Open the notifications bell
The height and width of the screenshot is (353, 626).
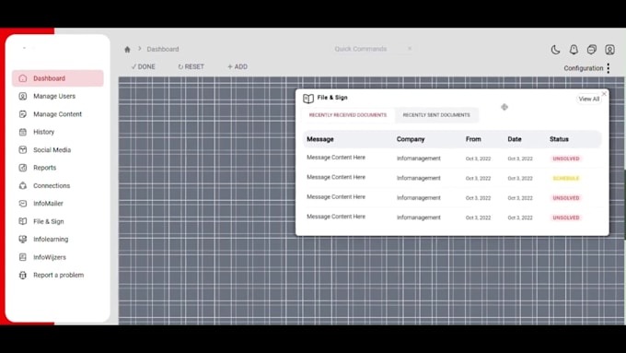pos(574,49)
